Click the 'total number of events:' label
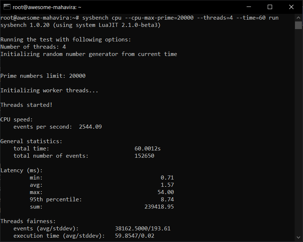 click(x=51, y=156)
